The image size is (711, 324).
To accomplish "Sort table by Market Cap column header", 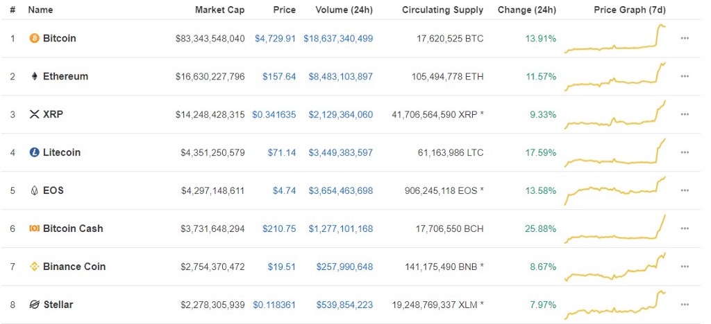I will pos(219,10).
